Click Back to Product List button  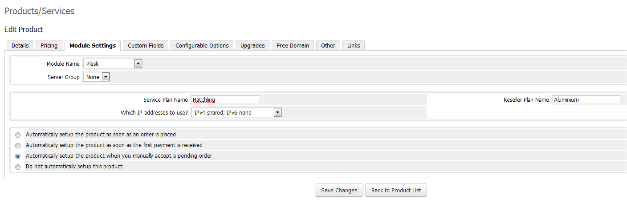(x=396, y=190)
